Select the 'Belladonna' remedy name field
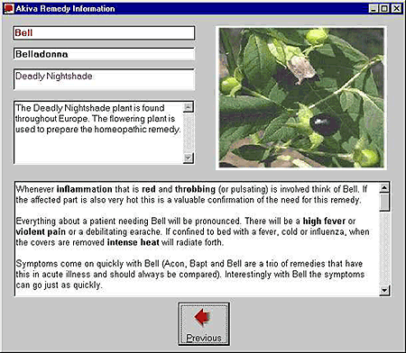The width and height of the screenshot is (406, 353). click(104, 54)
